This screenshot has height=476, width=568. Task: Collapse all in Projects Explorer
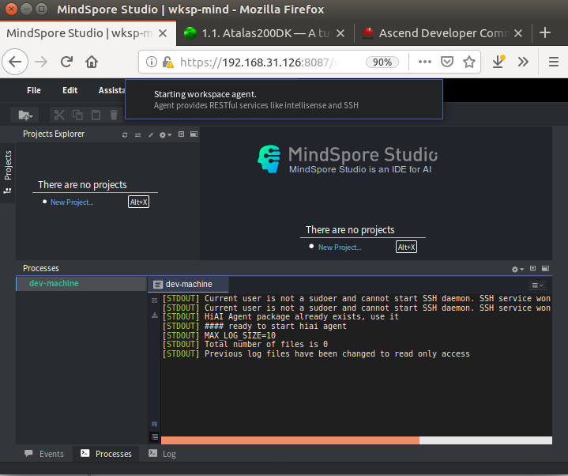(x=151, y=135)
